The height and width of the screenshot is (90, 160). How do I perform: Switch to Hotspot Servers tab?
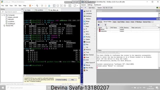(x=100, y=22)
